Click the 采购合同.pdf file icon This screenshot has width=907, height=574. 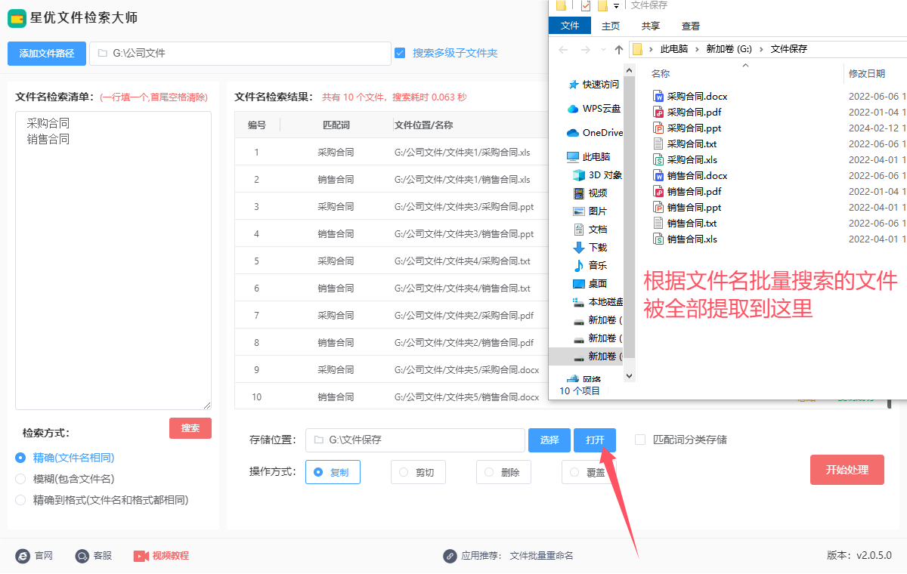658,112
